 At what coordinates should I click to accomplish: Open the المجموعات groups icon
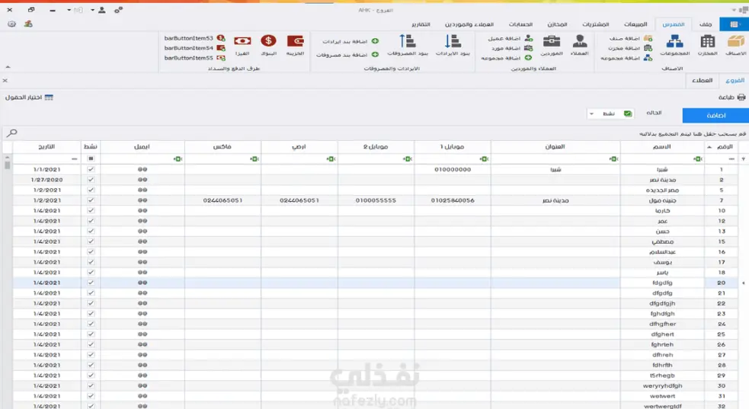click(674, 42)
